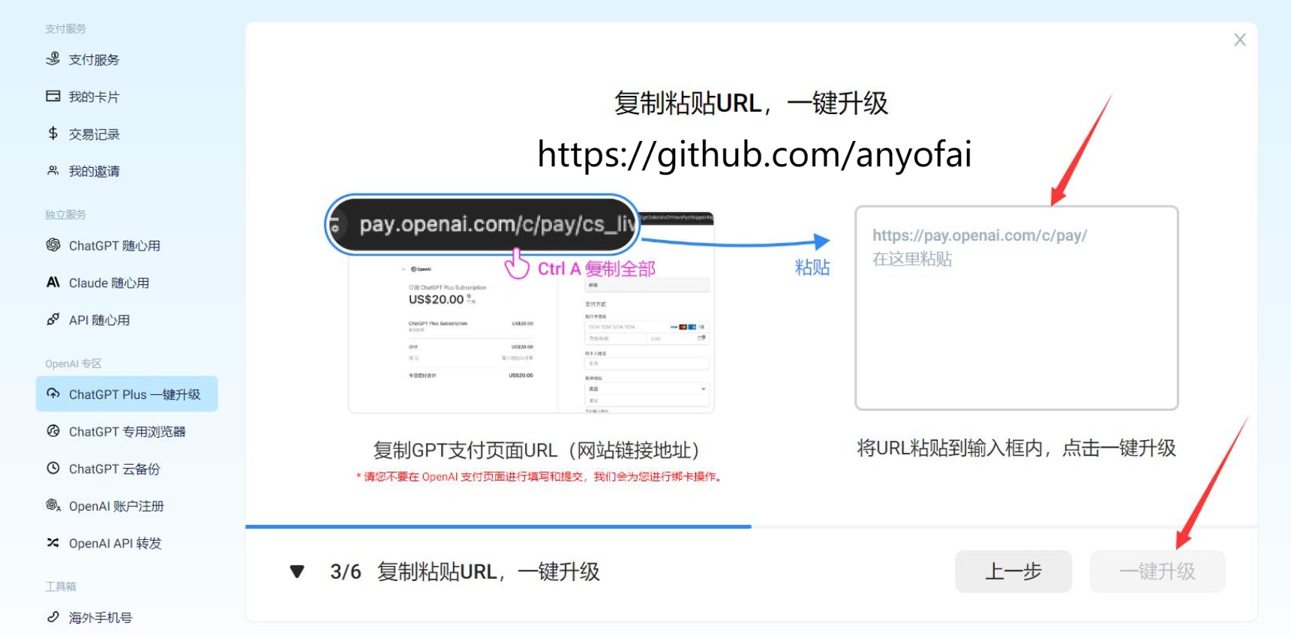
Task: Click the red warning note about OpenAI 支付页面
Action: 540,477
